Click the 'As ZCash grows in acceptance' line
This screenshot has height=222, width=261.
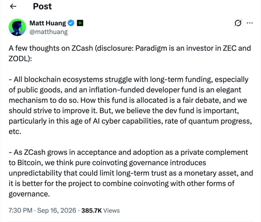[128, 153]
